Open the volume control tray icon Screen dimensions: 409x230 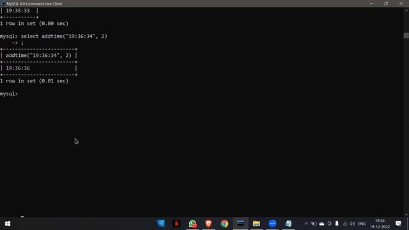click(x=352, y=224)
